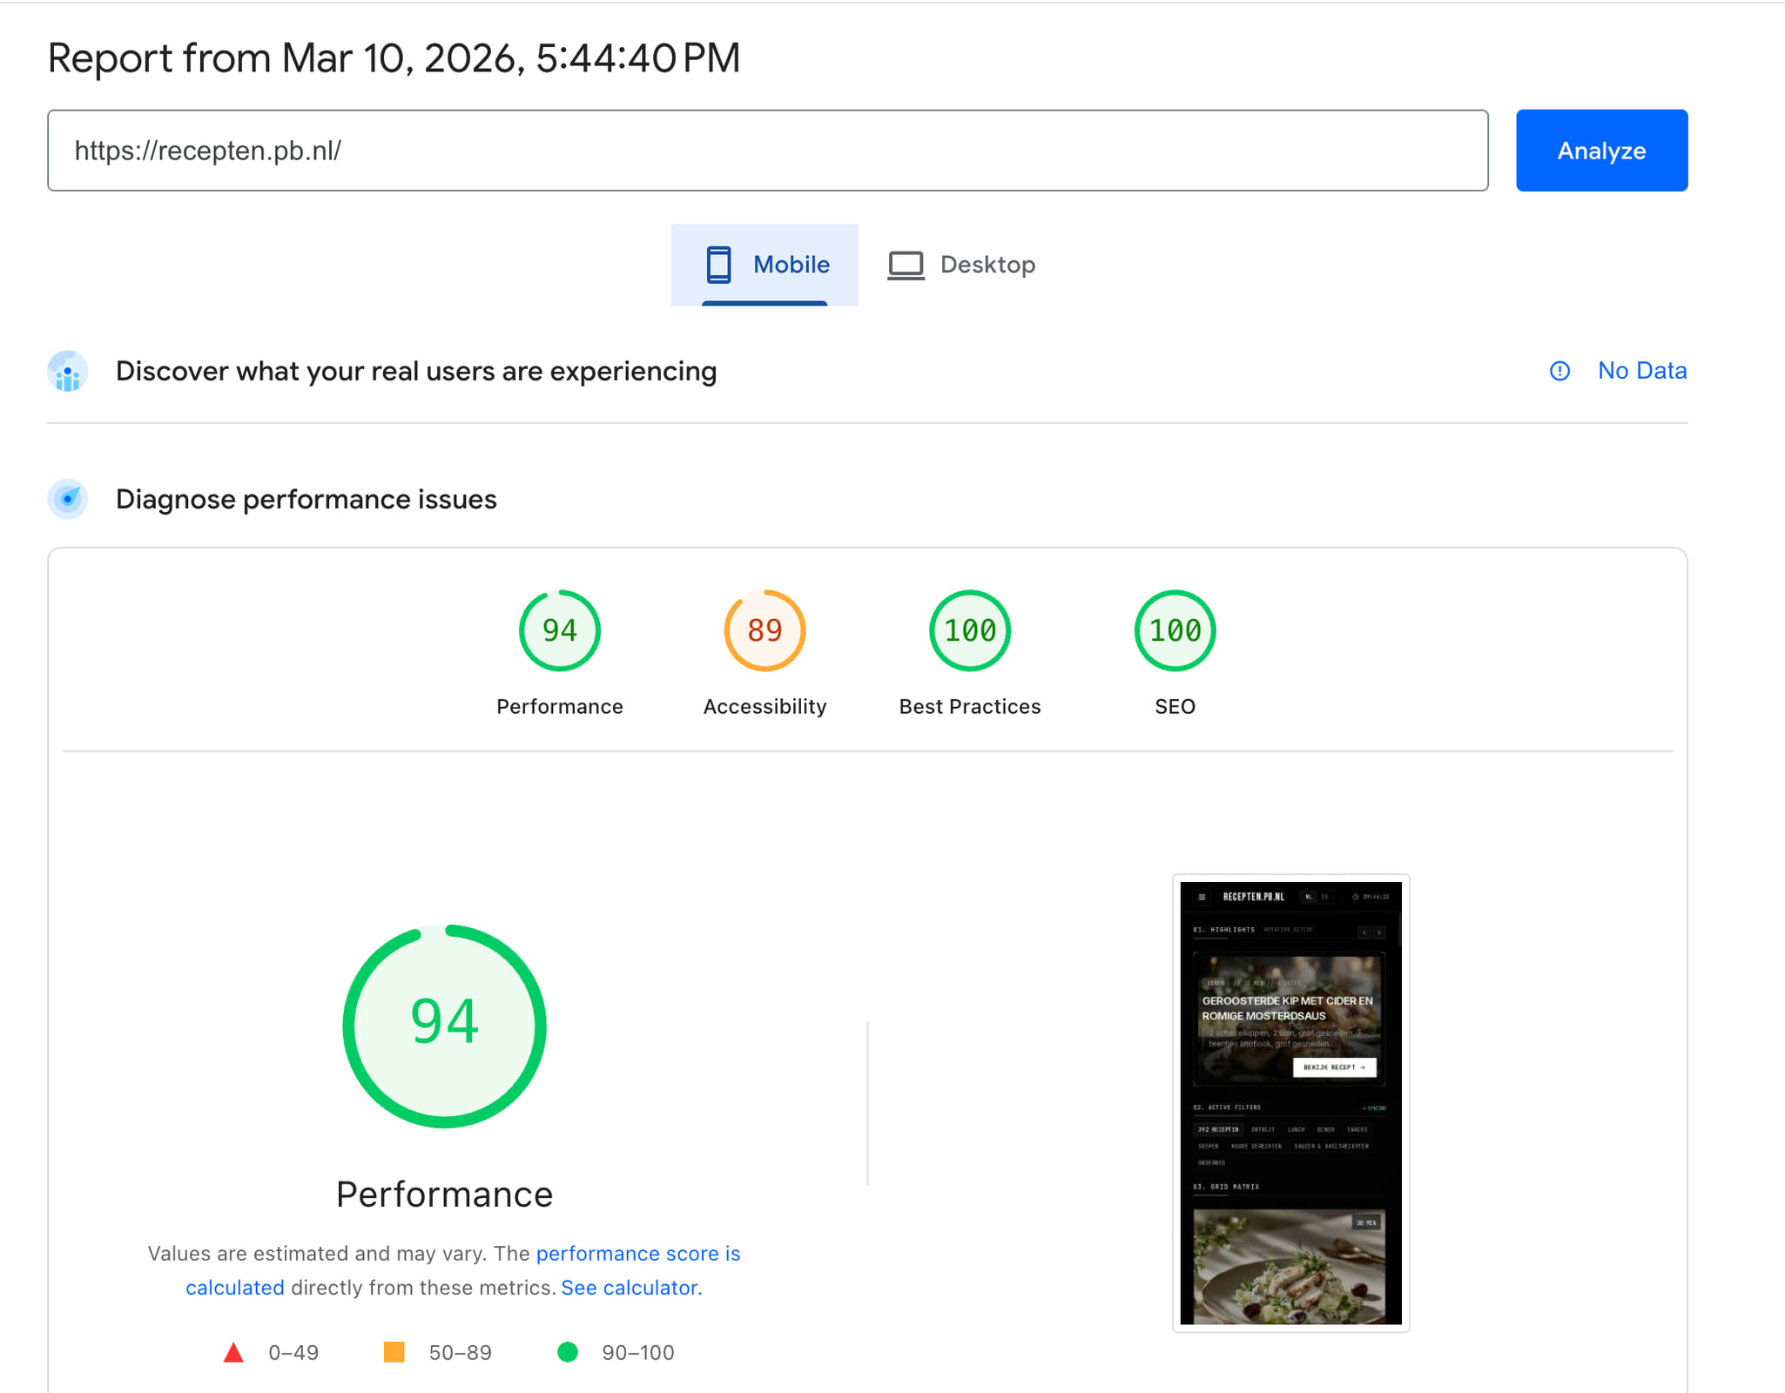Click the diagnose performance compass icon

[x=68, y=499]
